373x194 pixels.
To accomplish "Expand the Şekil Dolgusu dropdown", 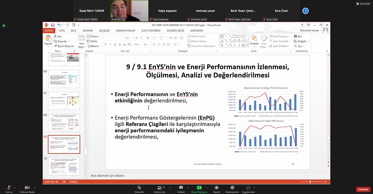I will coord(281,36).
